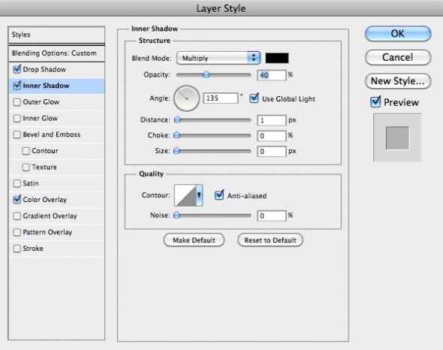This screenshot has width=443, height=350.
Task: Click the Angle dial control
Action: (186, 98)
